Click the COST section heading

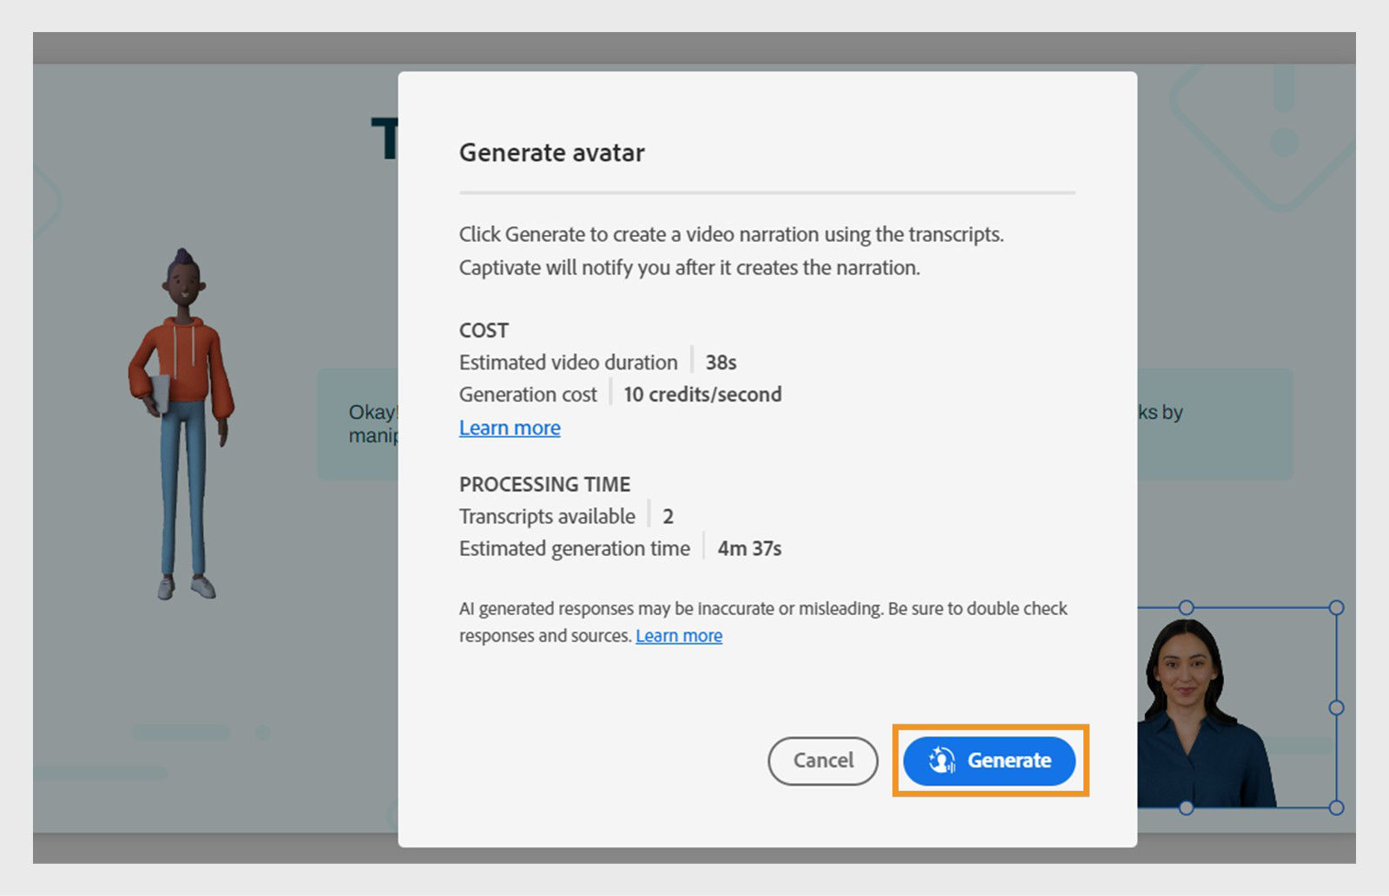point(484,330)
